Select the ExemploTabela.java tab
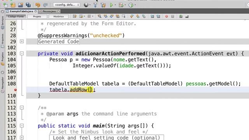 21,11
